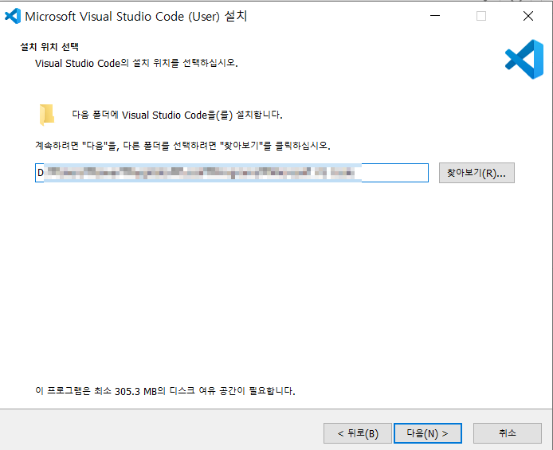Click the 찾아보기(R)... browse button
Image resolution: width=553 pixels, height=450 pixels.
coord(477,173)
